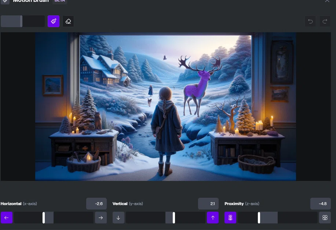This screenshot has height=230, width=336.
Task: Undo the last brush stroke
Action: tap(310, 21)
